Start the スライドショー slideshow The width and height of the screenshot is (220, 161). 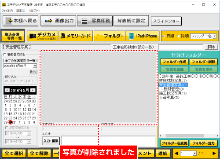[166, 21]
